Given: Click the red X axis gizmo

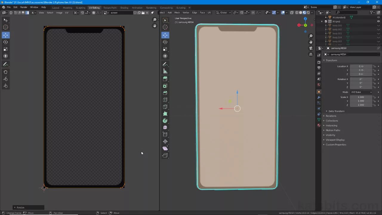Looking at the screenshot, I should click(x=299, y=25).
